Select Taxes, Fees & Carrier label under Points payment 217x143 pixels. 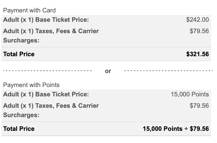(67, 106)
